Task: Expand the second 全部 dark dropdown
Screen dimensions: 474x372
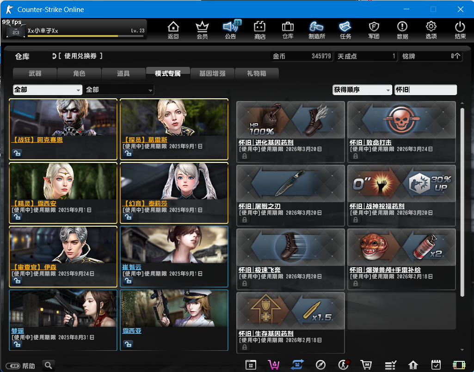Action: (119, 90)
